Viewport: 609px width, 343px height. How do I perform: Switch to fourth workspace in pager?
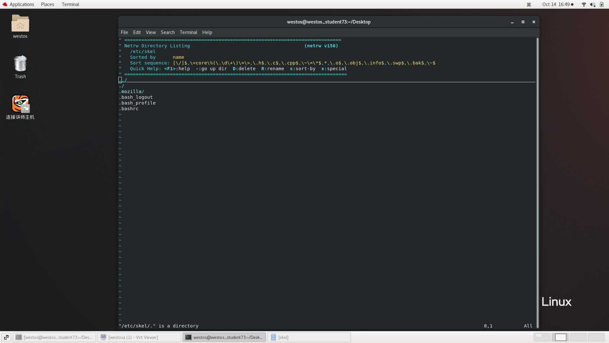click(596, 337)
